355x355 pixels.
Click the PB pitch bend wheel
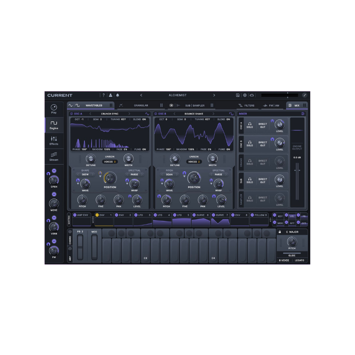(80, 247)
